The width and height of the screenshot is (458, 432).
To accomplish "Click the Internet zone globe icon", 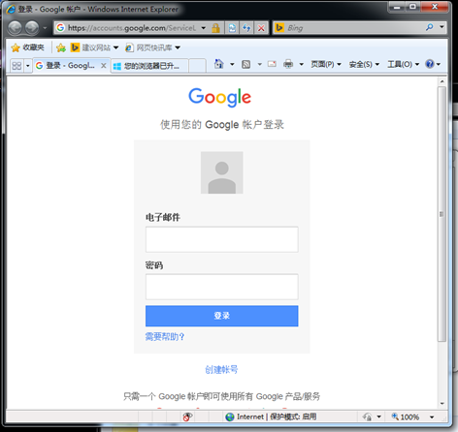I will pos(230,417).
